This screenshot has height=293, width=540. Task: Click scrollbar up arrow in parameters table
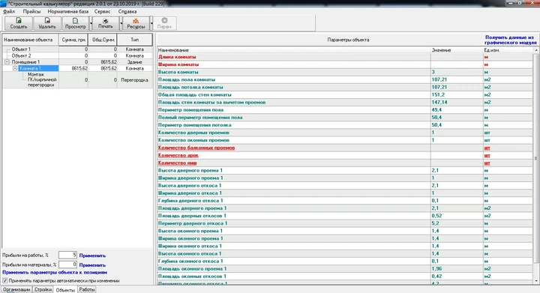536,50
